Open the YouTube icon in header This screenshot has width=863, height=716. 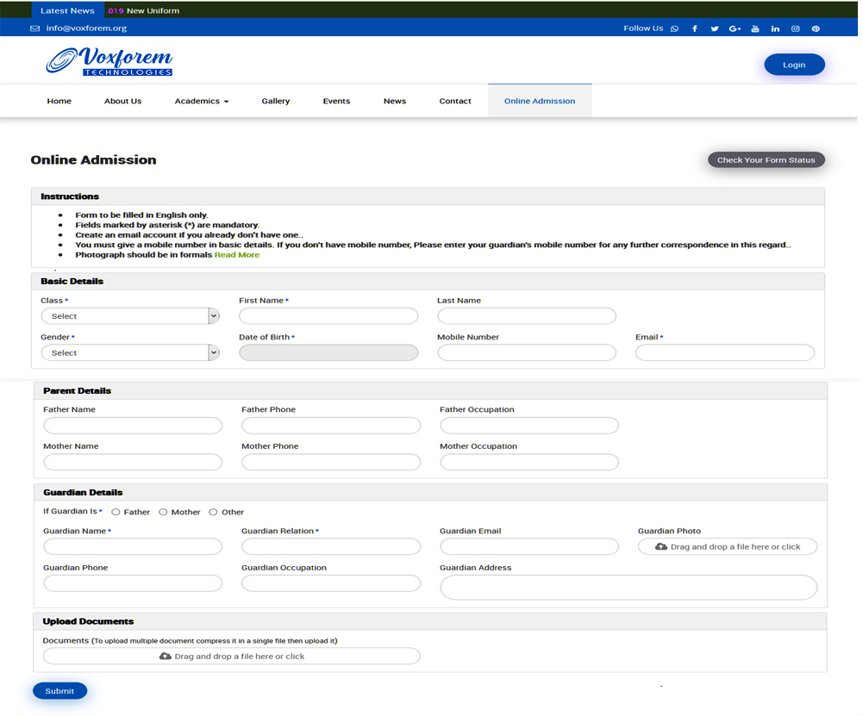(755, 28)
